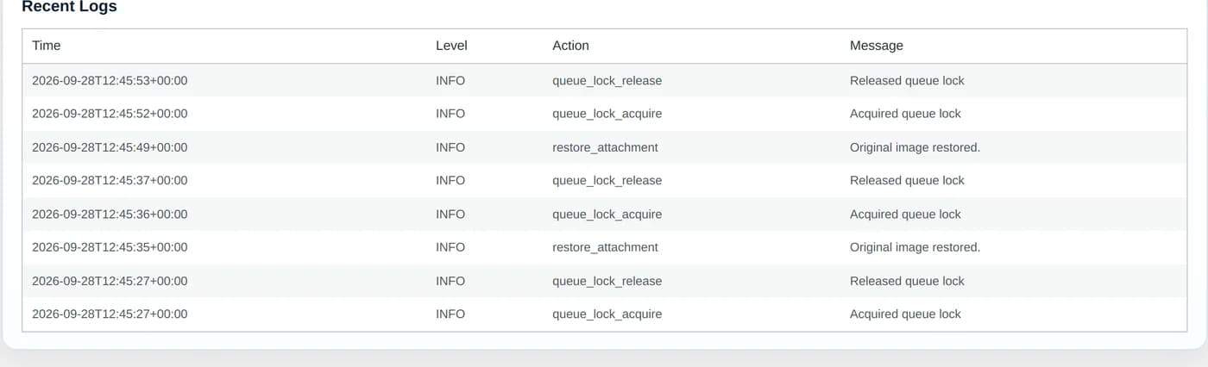Select the 12:45:36 log timestamp
The width and height of the screenshot is (1208, 367).
(110, 215)
